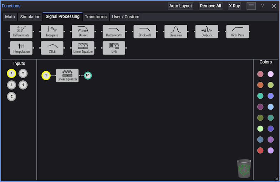
Task: Pick the Interpolation function block
Action: tap(21, 48)
